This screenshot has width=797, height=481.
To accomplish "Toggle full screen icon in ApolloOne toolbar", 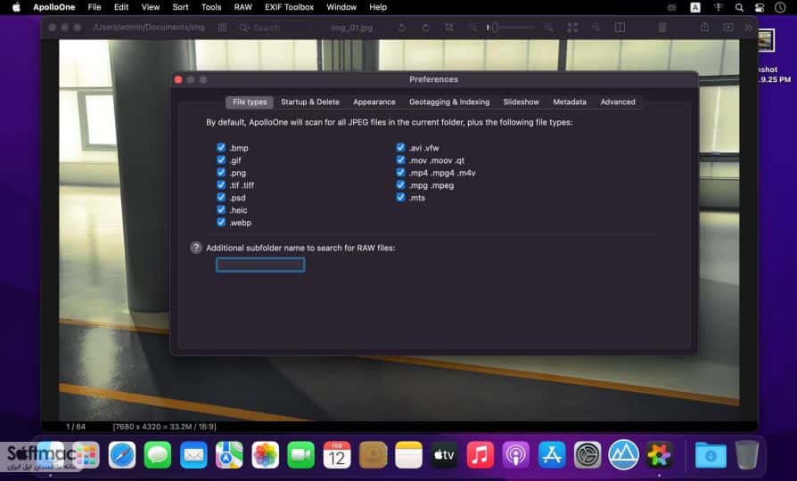I will coord(572,28).
